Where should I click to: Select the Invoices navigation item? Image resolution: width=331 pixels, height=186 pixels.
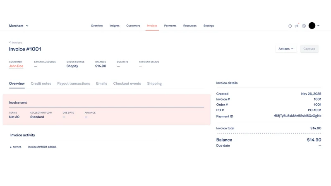point(152,26)
